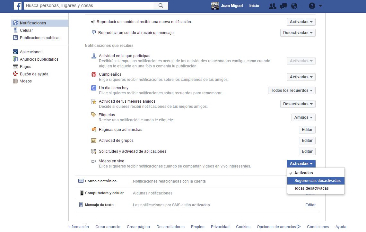Go to Anuncios publicitarios in sidebar

pyautogui.click(x=39, y=59)
